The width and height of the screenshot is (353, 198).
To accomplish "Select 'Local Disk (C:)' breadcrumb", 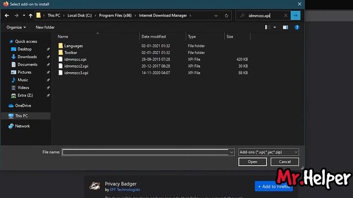I will point(79,15).
